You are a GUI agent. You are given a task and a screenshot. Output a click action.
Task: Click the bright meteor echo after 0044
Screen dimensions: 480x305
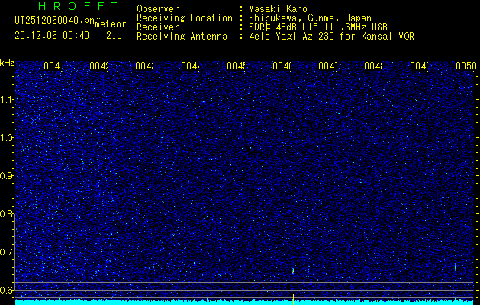[x=205, y=268]
